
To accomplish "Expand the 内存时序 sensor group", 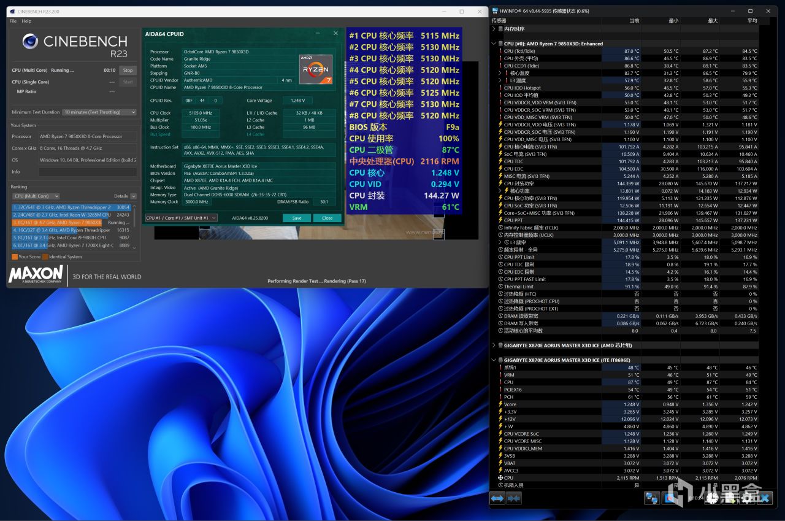I will (x=494, y=29).
